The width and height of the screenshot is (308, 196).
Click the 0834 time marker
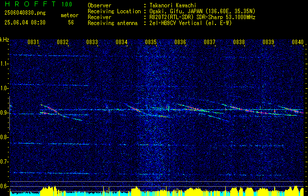click(121, 42)
